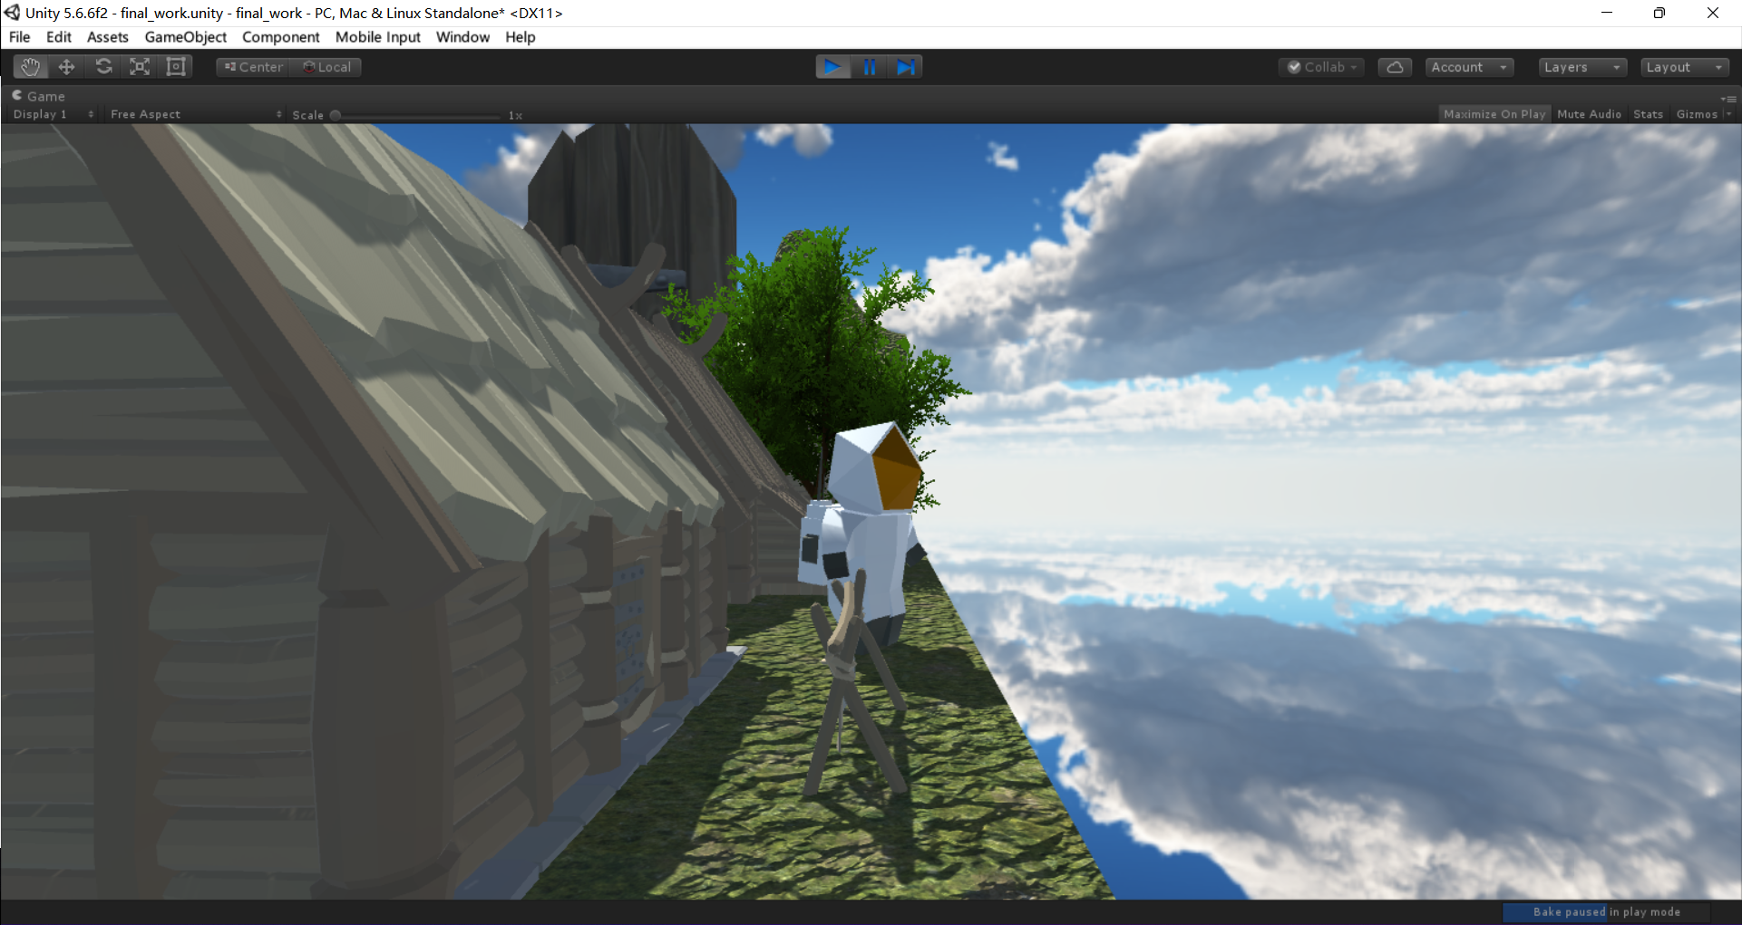The image size is (1742, 925).
Task: Open Cloud services panel
Action: point(1395,67)
